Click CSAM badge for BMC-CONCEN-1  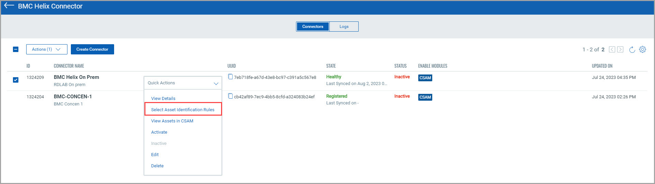425,97
